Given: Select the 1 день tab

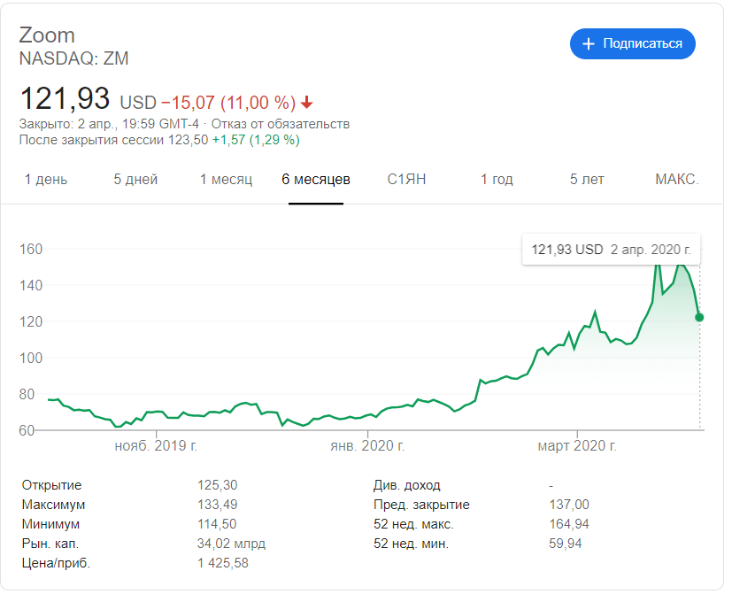Looking at the screenshot, I should (46, 180).
